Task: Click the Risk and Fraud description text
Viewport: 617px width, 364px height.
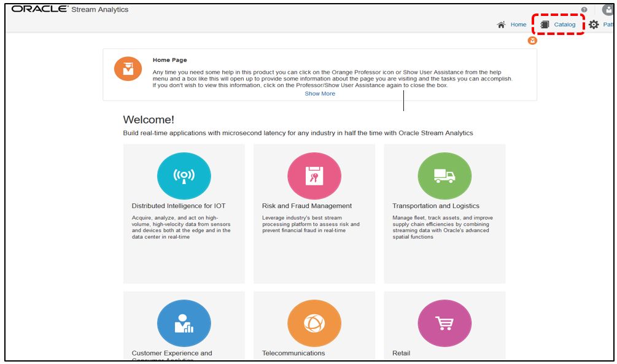Action: 311,224
